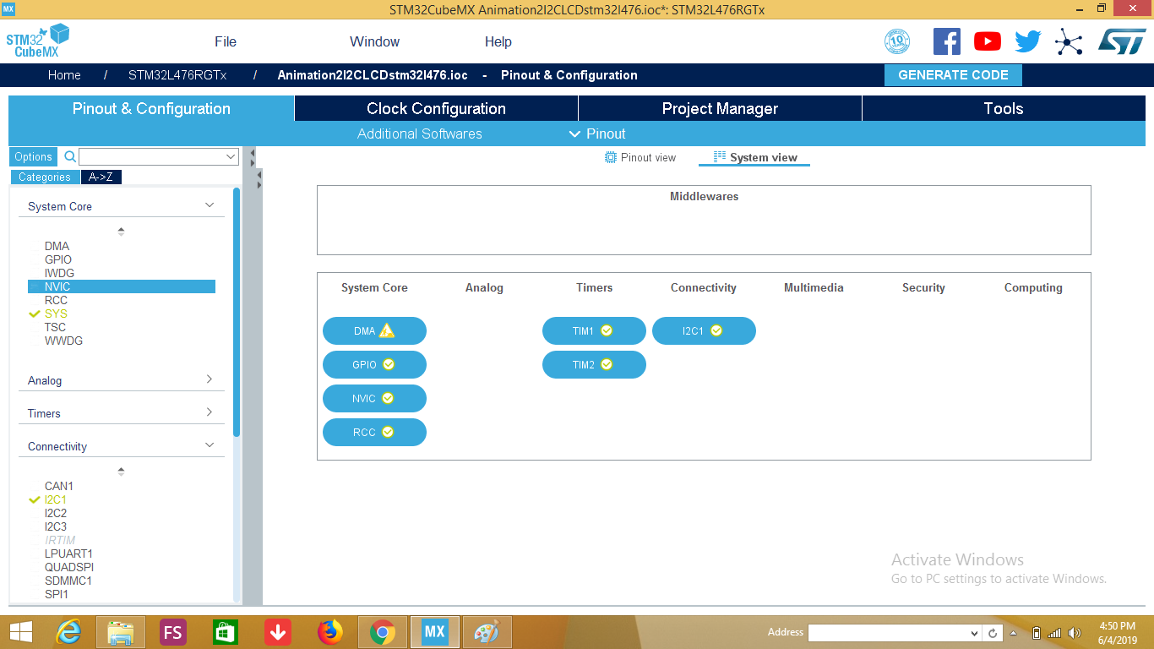The width and height of the screenshot is (1154, 649).
Task: Switch to the A->Z listing tab
Action: point(101,177)
